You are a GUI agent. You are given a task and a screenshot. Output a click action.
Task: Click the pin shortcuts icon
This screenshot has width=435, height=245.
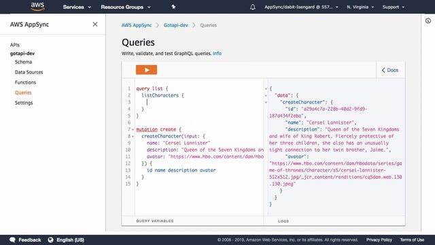pyautogui.click(x=173, y=7)
